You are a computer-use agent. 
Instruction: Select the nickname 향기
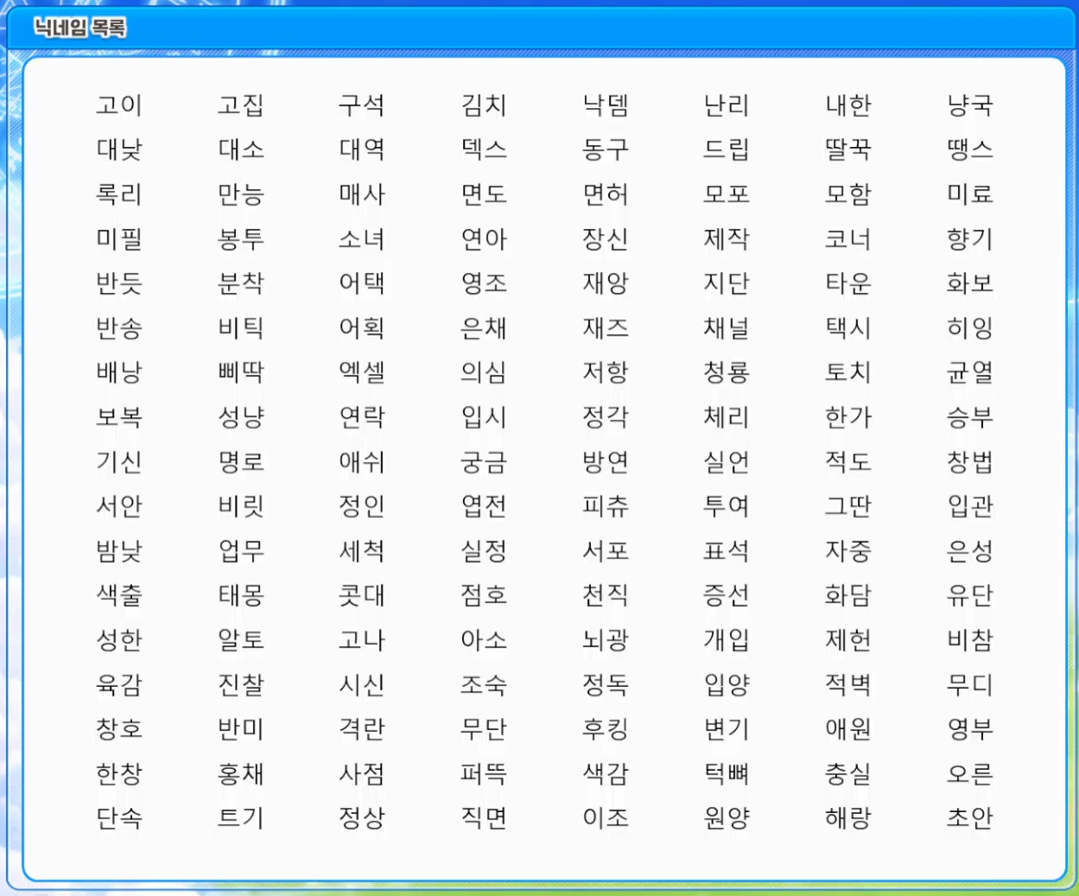(x=970, y=238)
